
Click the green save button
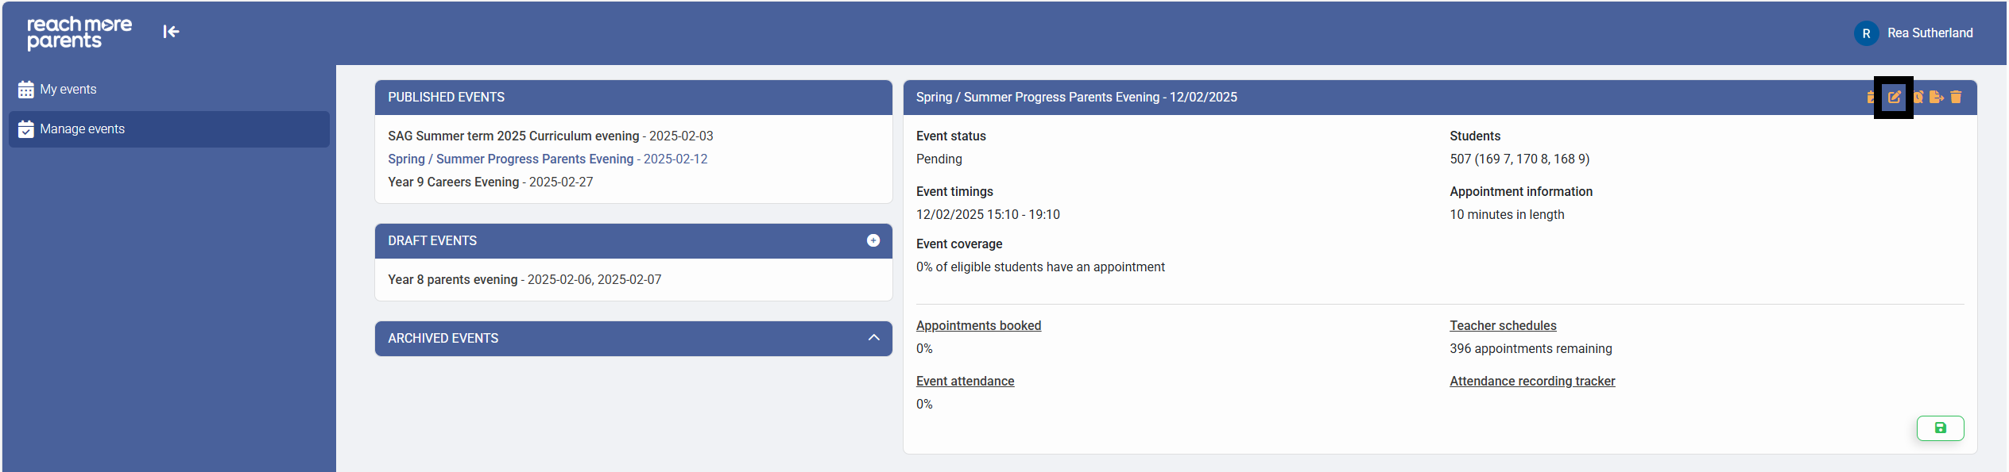(1940, 428)
